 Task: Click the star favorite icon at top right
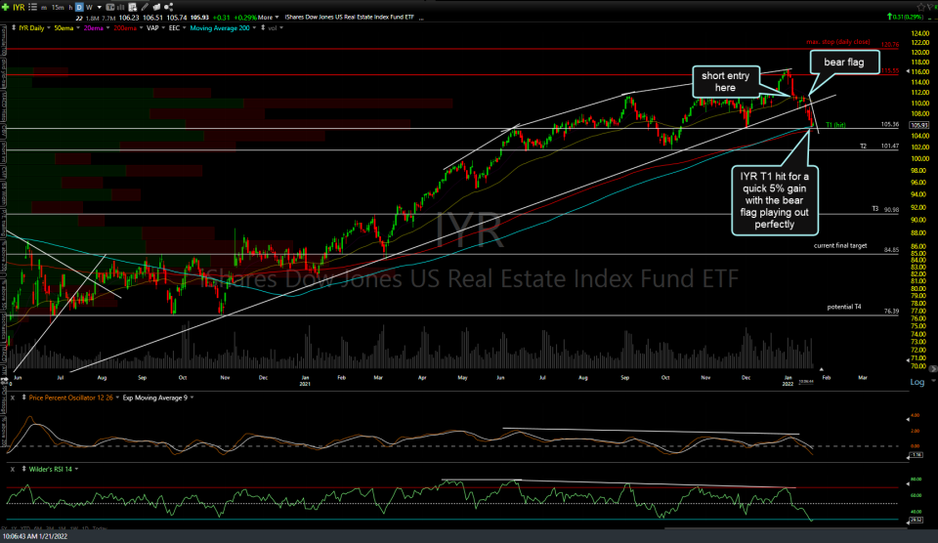point(921,7)
